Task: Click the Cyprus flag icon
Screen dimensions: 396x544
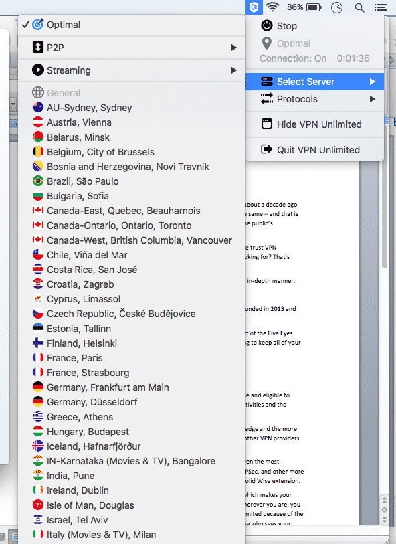Action: coord(38,298)
